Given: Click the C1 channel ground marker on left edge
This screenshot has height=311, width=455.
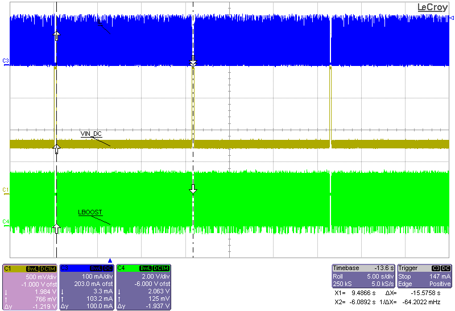Looking at the screenshot, I should point(6,191).
